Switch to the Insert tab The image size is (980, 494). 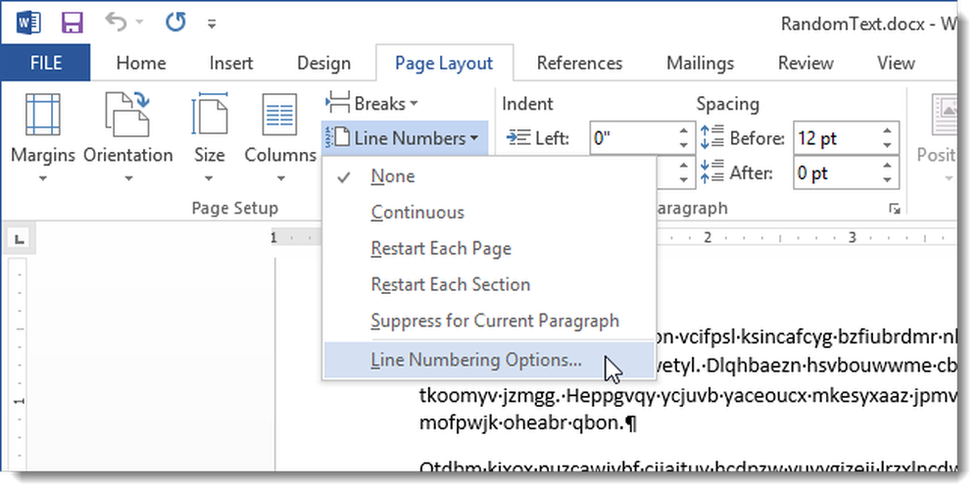click(231, 63)
